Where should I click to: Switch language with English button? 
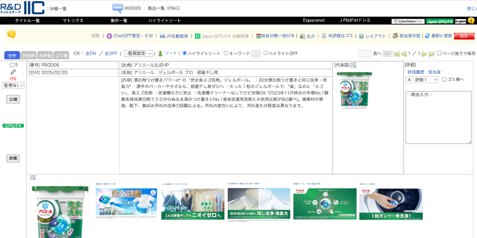click(x=460, y=21)
